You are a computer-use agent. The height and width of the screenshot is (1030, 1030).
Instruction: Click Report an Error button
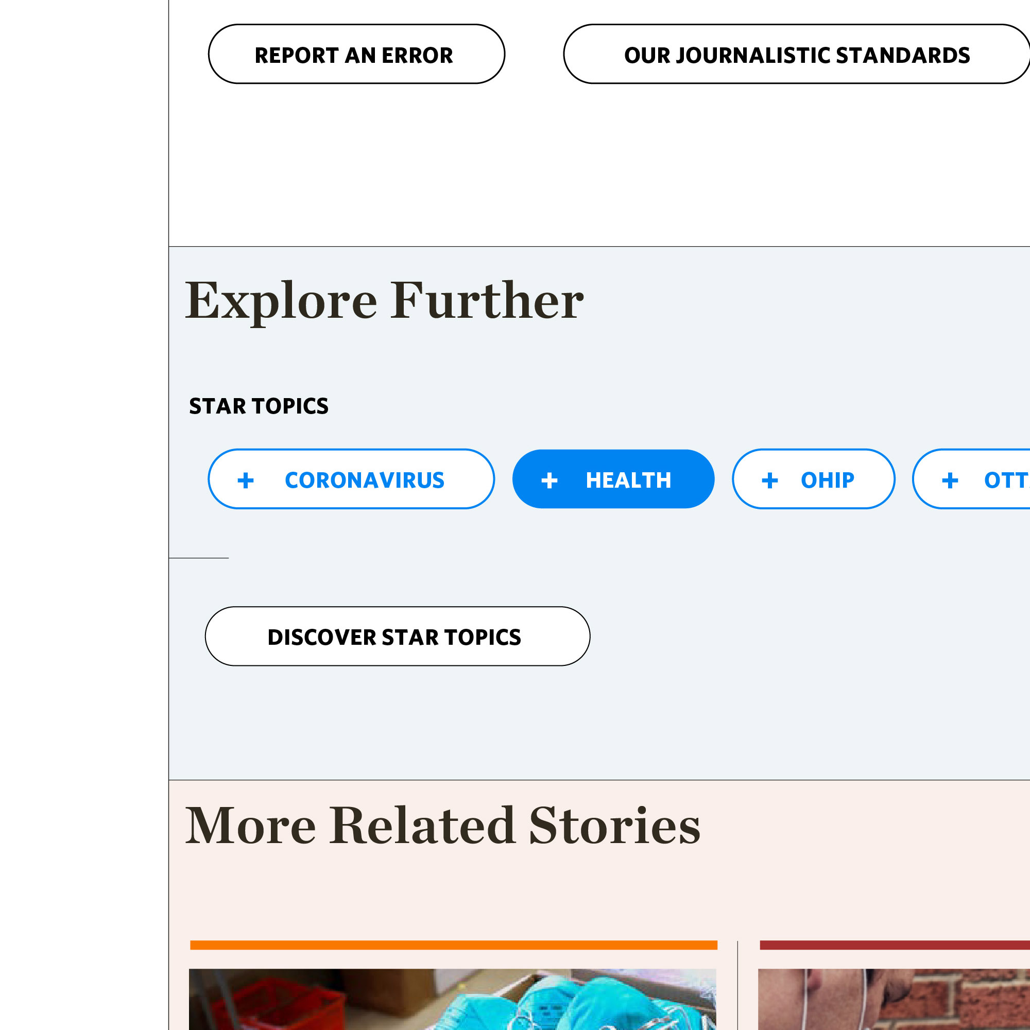pyautogui.click(x=357, y=54)
